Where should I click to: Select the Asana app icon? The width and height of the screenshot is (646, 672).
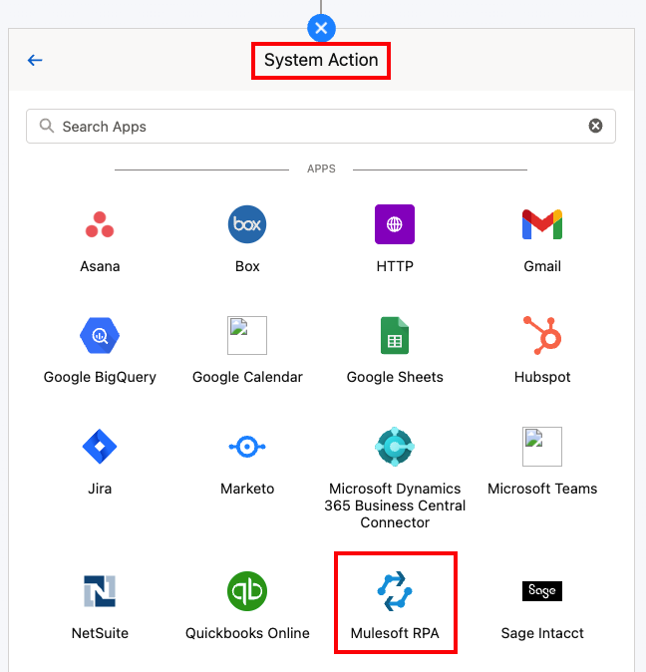pyautogui.click(x=100, y=225)
